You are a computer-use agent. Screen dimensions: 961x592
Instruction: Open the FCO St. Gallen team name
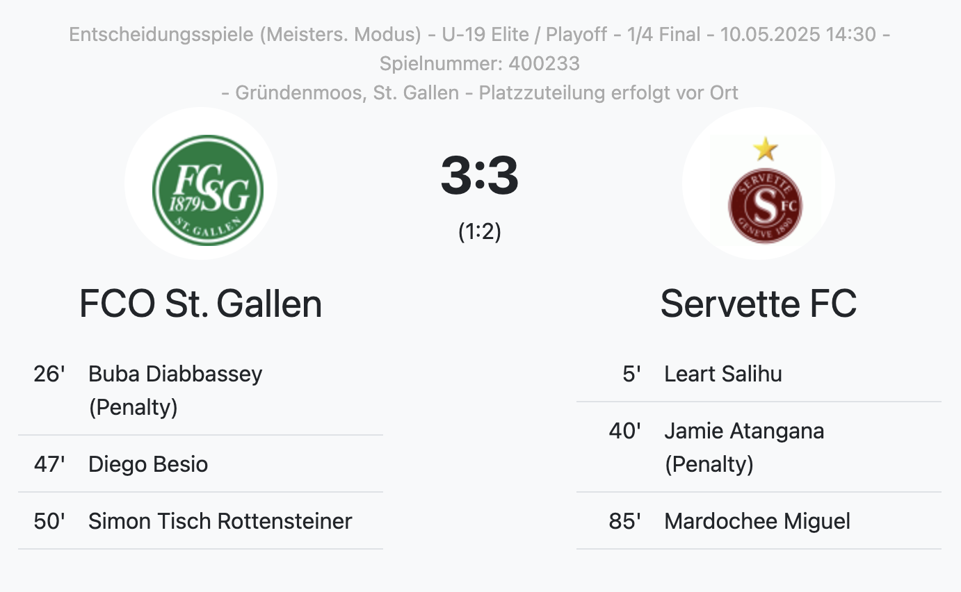(201, 304)
